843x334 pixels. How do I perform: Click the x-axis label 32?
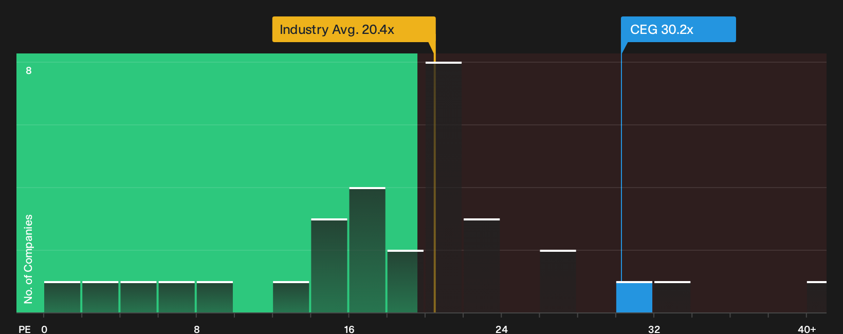tap(654, 329)
